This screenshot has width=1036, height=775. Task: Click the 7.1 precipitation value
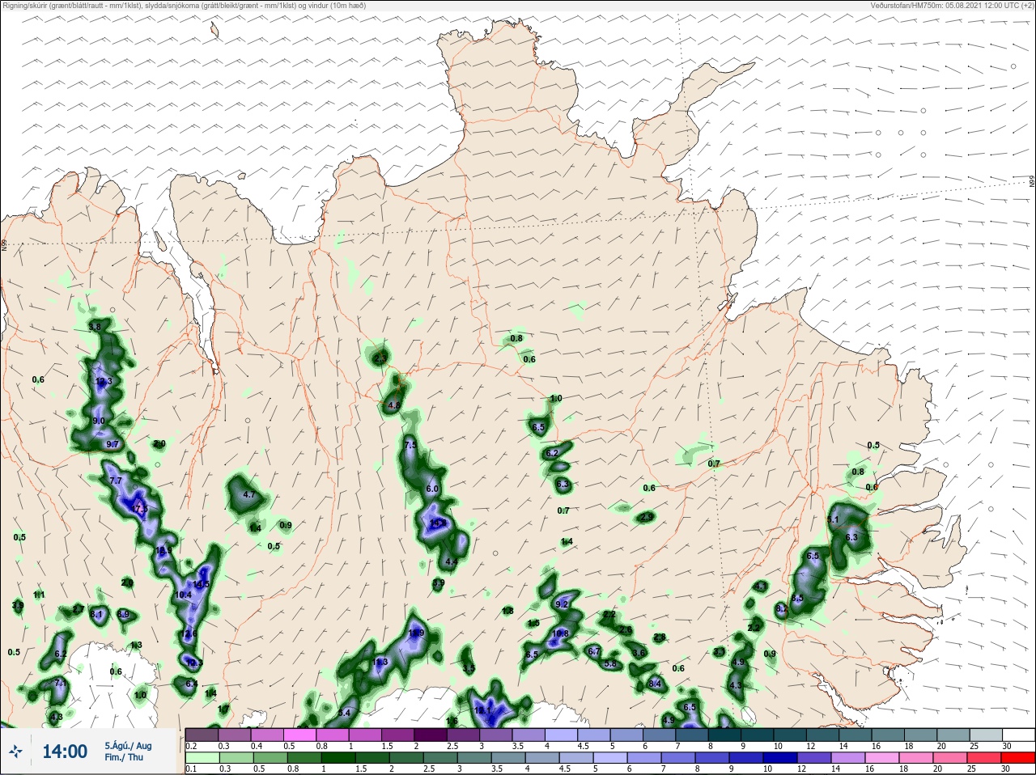click(x=59, y=684)
